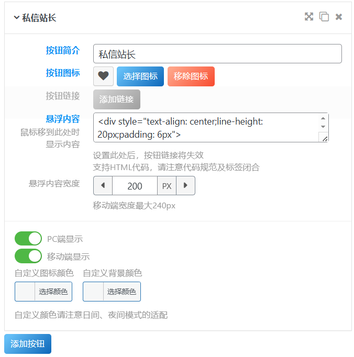
Task: Click the duplicate panel copy icon
Action: [324, 17]
